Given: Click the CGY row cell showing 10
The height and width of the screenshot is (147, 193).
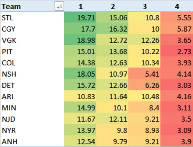Looking at the screenshot, I should point(144,28).
